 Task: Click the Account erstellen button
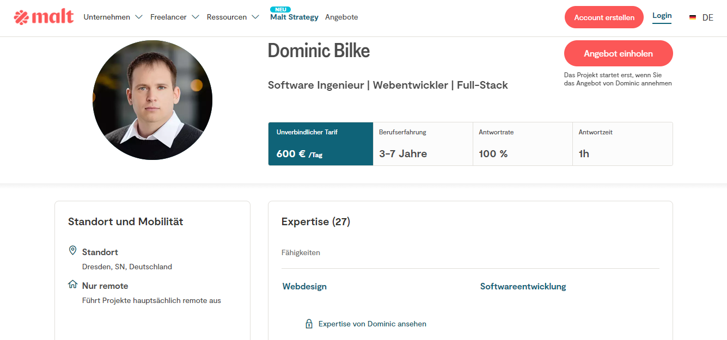click(x=604, y=17)
